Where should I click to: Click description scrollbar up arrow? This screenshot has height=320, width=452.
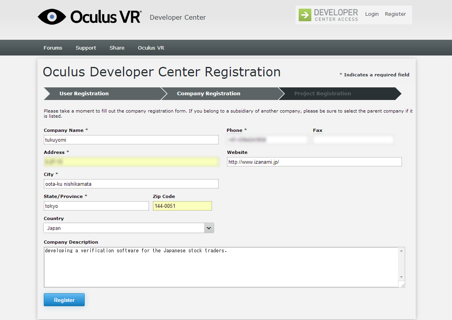click(x=401, y=251)
